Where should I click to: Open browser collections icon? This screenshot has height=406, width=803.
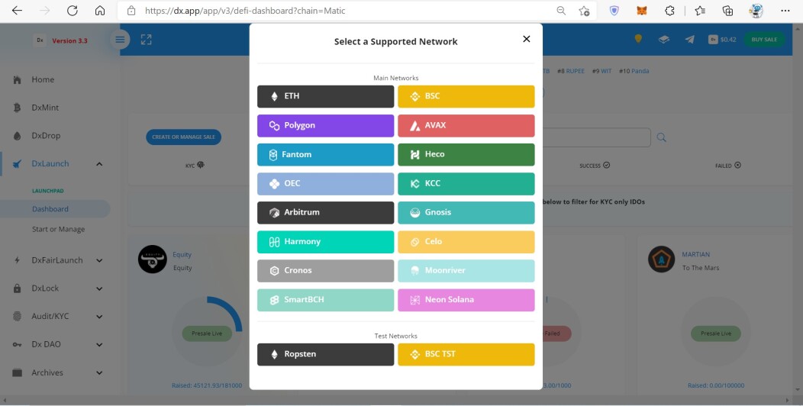tap(727, 11)
